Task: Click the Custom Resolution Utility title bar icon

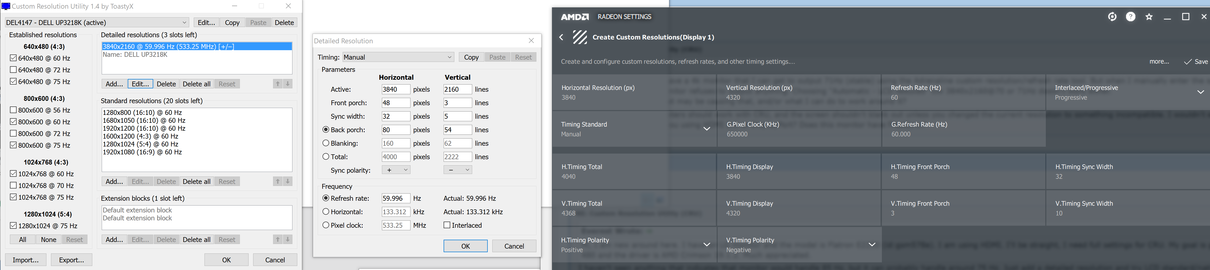Action: point(6,6)
